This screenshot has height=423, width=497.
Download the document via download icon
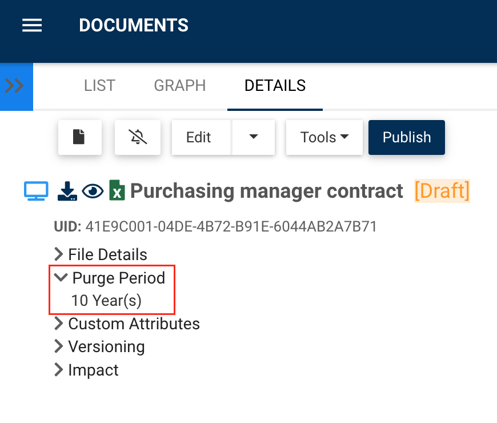pos(67,191)
